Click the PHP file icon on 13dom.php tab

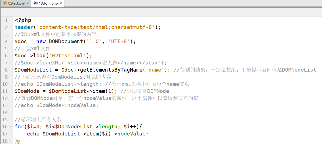point(36,3)
